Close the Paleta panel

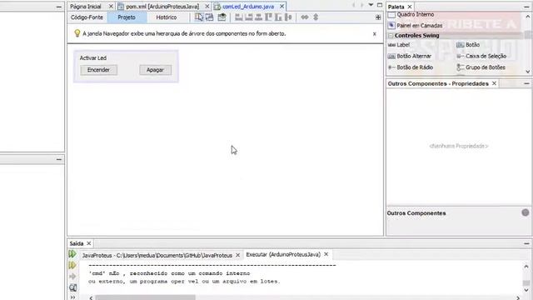[410, 7]
